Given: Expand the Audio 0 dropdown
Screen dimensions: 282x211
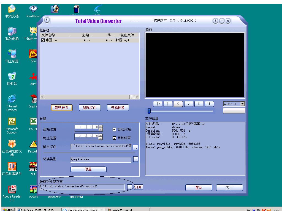Looking at the screenshot, I should coord(242,104).
